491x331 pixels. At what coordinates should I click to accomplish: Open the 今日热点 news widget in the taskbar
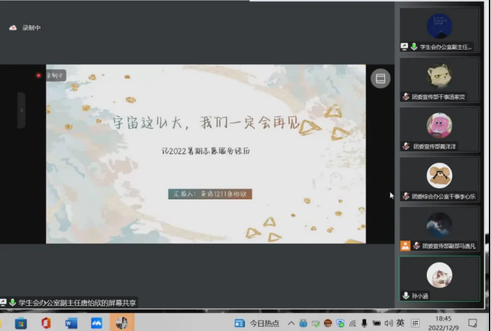(x=257, y=323)
